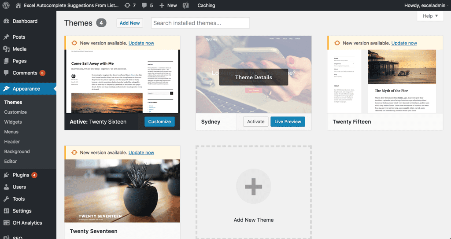The height and width of the screenshot is (239, 451).
Task: Open Live Preview for Sydney theme
Action: 288,121
